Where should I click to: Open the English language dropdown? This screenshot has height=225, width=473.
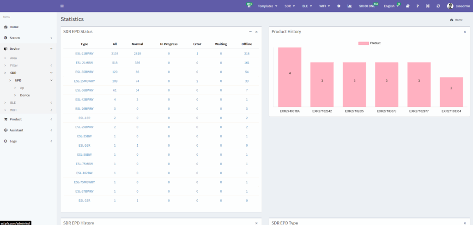point(391,6)
